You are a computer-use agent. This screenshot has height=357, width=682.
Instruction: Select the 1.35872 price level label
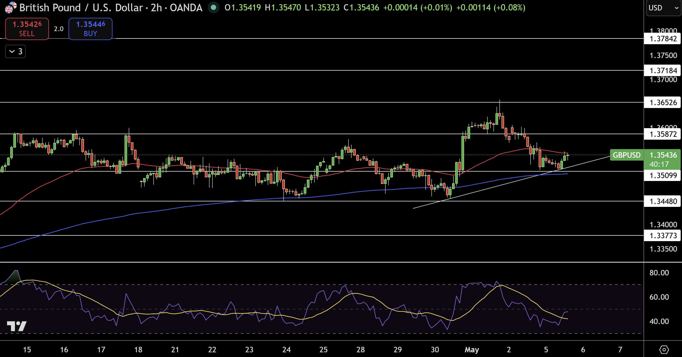point(662,134)
